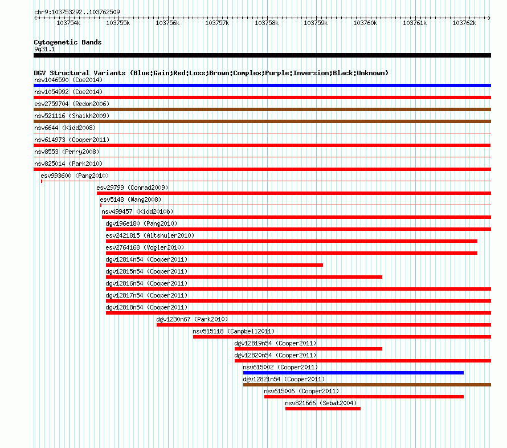Open dgv12815n54 (Cooper2011) variant
Viewport: 507px width, 448px height.
pos(146,271)
